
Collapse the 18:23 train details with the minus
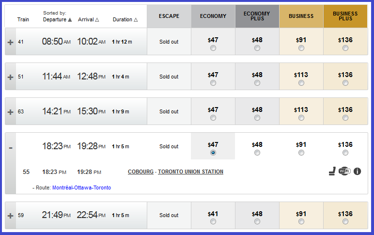pos(11,148)
